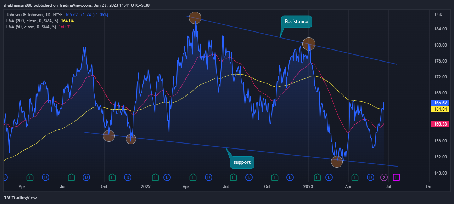Click the October 2021 green earnings marker
This screenshot has width=454, height=204.
pos(112,177)
